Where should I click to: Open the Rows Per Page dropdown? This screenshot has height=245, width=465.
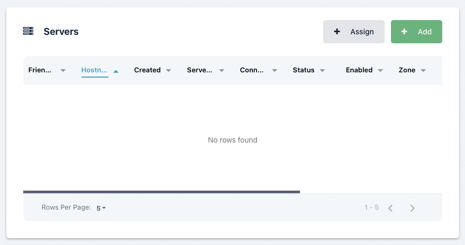point(101,208)
